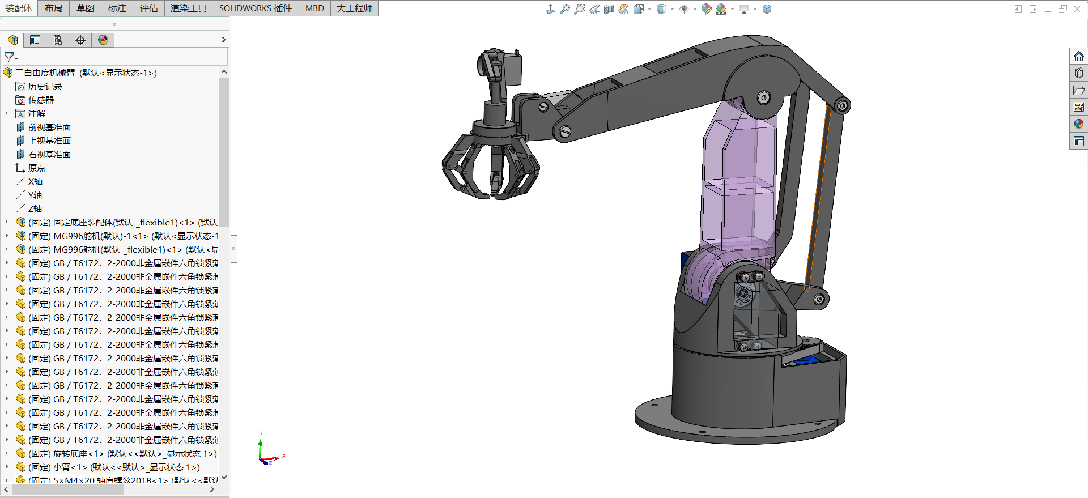1088x498 pixels.
Task: Expand the 固定底座装配体 assembly node
Action: pyautogui.click(x=7, y=222)
